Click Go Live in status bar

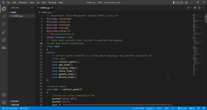(182, 108)
